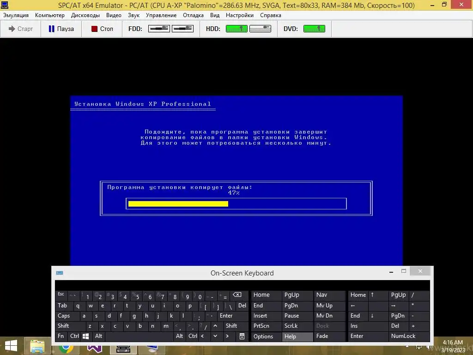Screen dimensions: 473x355
Task: Open the Управление menu
Action: pyautogui.click(x=161, y=15)
